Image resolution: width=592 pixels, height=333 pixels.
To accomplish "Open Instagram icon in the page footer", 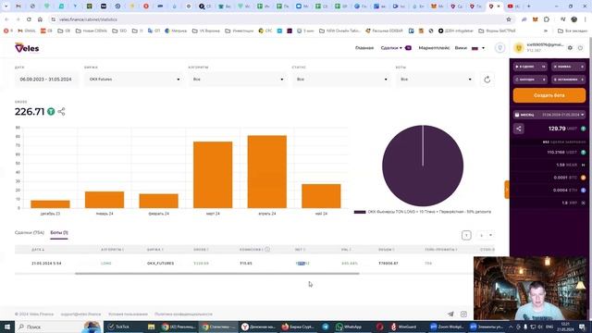I will click(463, 314).
